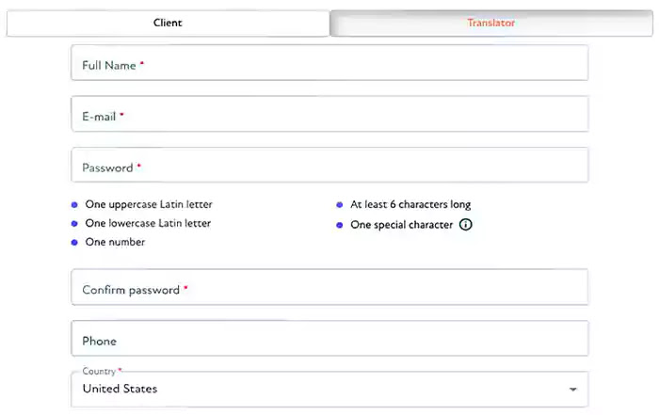Viewport: 659px width, 415px height.
Task: Click the 'At least 6 characters long' text
Action: tap(410, 204)
